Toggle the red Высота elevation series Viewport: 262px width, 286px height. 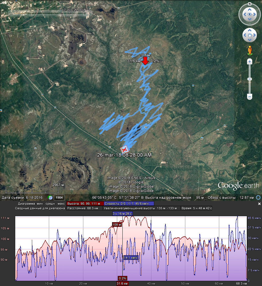(85, 204)
